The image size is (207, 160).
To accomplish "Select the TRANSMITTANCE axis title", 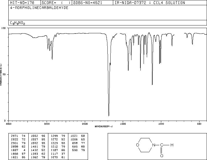I will [1, 75].
